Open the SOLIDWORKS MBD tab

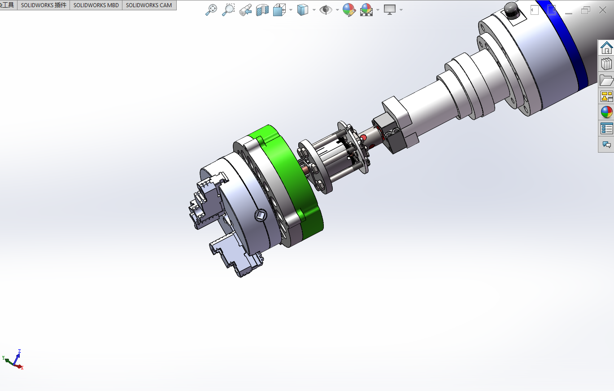point(96,5)
